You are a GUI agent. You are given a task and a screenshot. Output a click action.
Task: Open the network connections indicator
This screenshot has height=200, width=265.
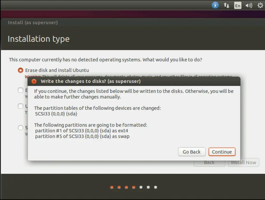pyautogui.click(x=226, y=5)
